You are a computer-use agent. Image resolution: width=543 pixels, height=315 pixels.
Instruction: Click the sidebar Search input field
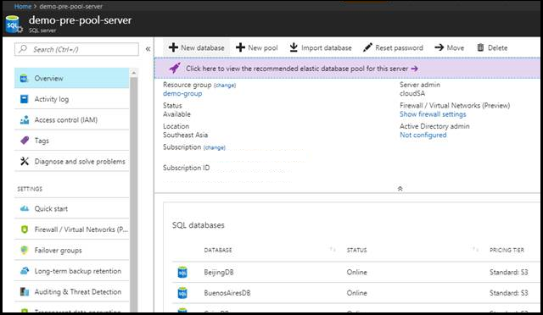76,49
